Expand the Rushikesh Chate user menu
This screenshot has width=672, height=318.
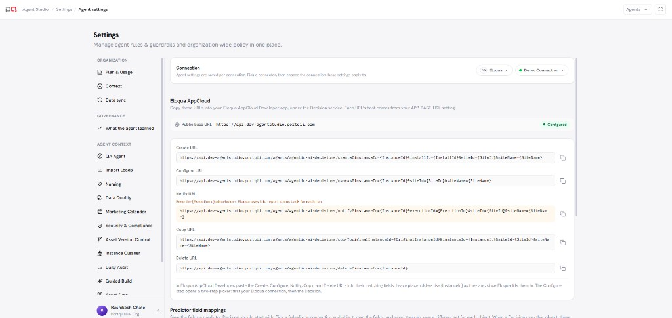tap(158, 310)
